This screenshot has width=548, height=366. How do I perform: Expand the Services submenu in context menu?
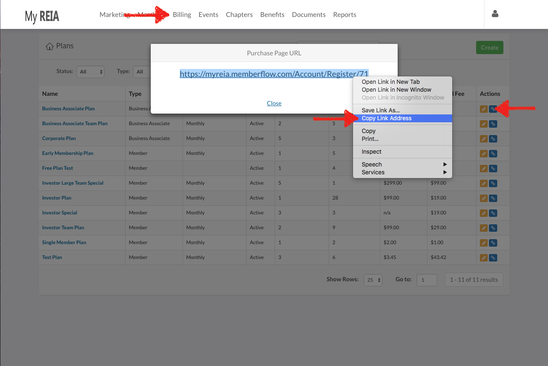pos(403,172)
